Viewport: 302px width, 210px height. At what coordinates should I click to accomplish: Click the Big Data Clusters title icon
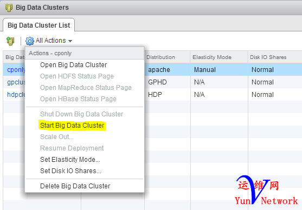click(x=9, y=8)
